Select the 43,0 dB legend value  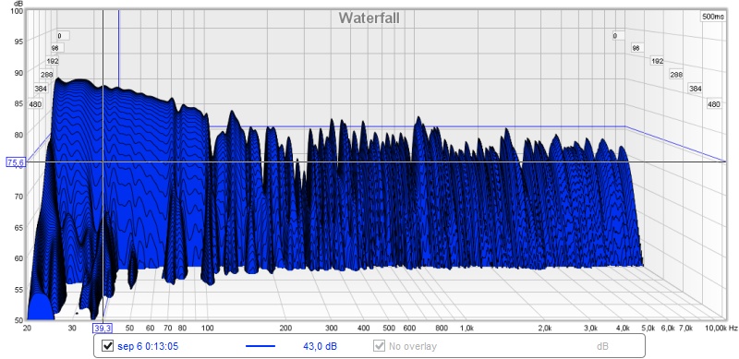pos(320,346)
